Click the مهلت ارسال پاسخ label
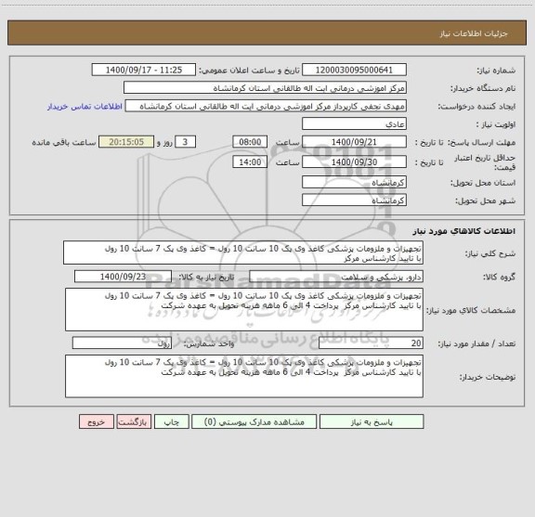535x517 pixels. pos(481,142)
